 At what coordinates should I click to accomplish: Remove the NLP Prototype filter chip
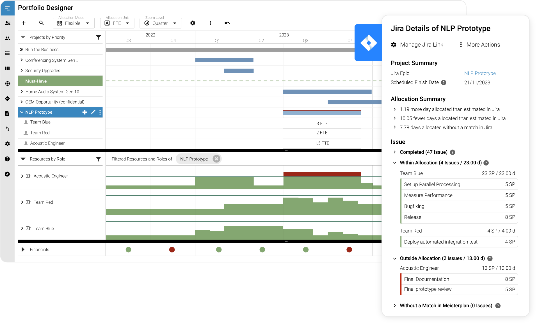[216, 159]
